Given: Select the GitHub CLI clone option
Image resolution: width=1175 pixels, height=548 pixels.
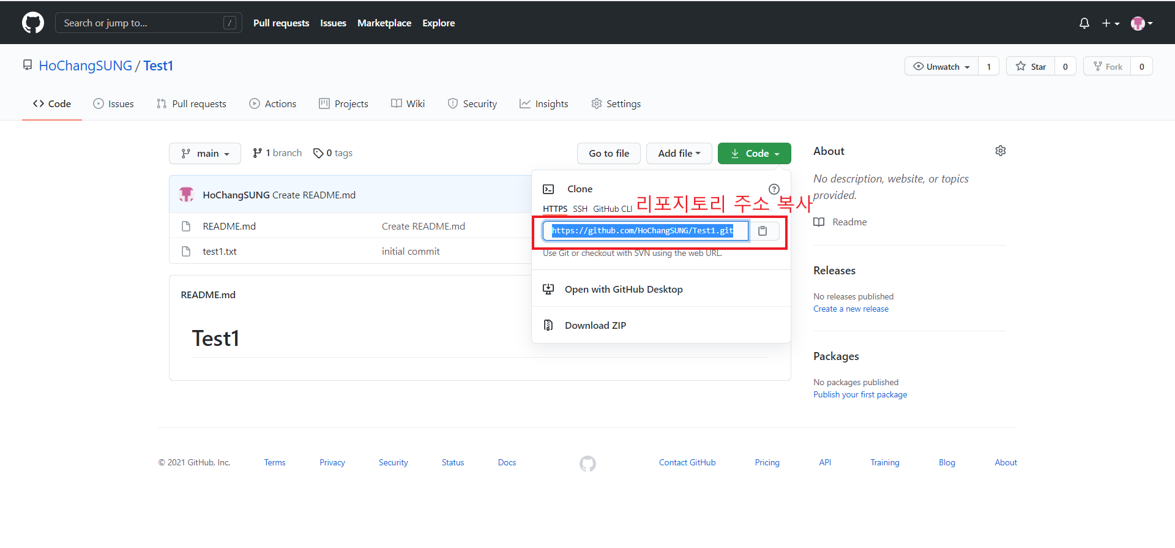Looking at the screenshot, I should click(613, 209).
